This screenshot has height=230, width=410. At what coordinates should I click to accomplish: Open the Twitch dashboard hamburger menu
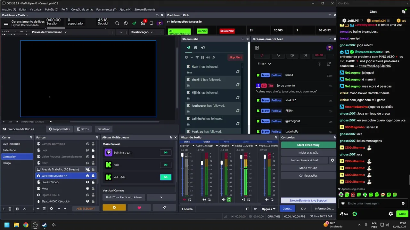pos(6,23)
